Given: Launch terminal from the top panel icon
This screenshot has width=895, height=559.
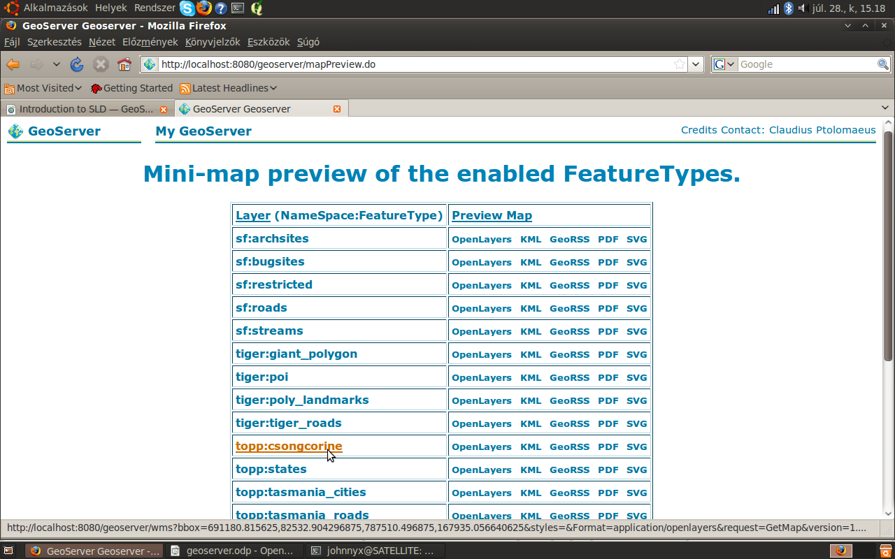Looking at the screenshot, I should pyautogui.click(x=238, y=8).
